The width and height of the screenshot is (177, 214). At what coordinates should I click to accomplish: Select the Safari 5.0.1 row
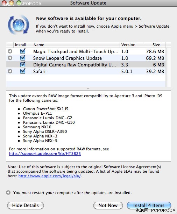[x=86, y=71]
